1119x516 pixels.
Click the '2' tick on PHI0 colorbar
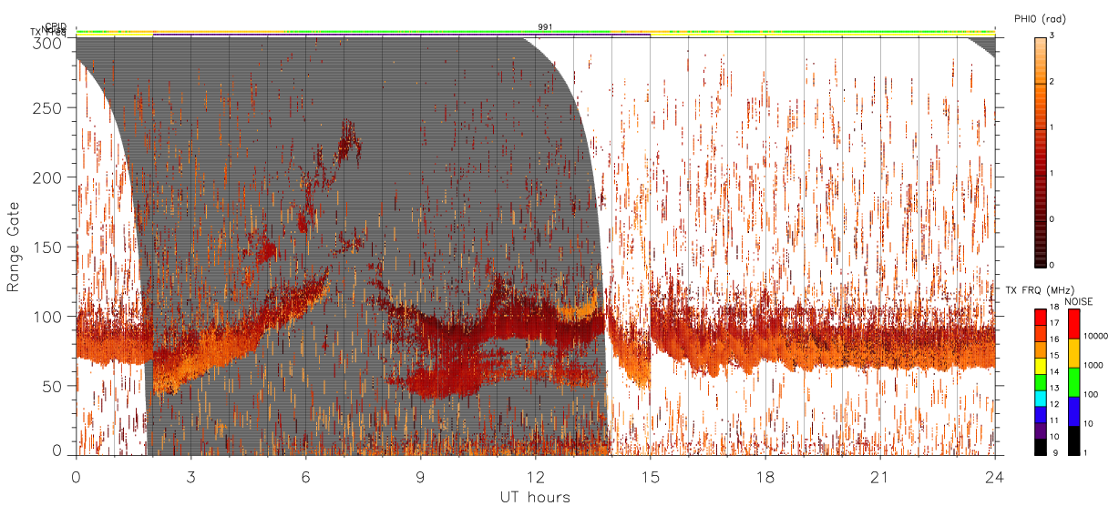point(1052,82)
